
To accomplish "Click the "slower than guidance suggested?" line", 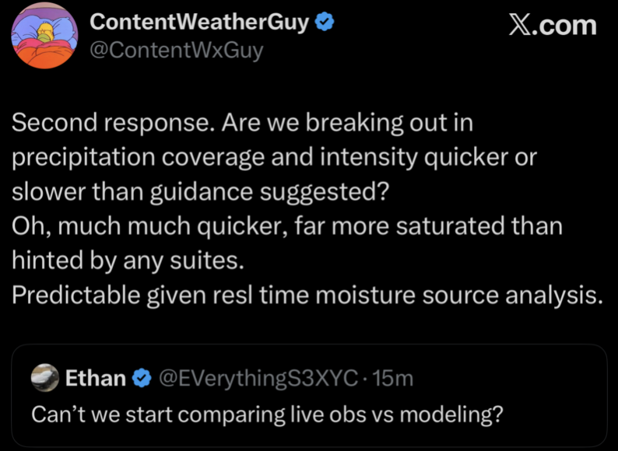I will 200,191.
